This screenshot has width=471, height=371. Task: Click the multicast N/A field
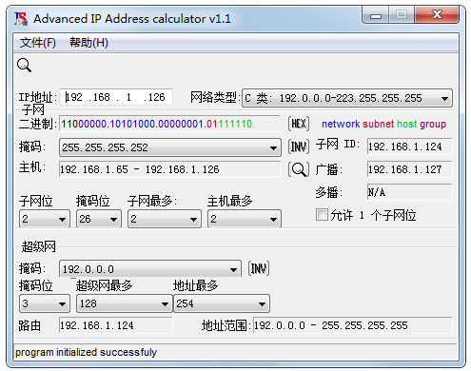[409, 192]
